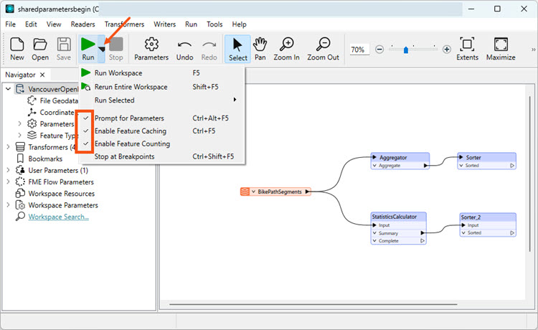
Task: Click the Maximize canvas toolbar icon
Action: tap(501, 49)
